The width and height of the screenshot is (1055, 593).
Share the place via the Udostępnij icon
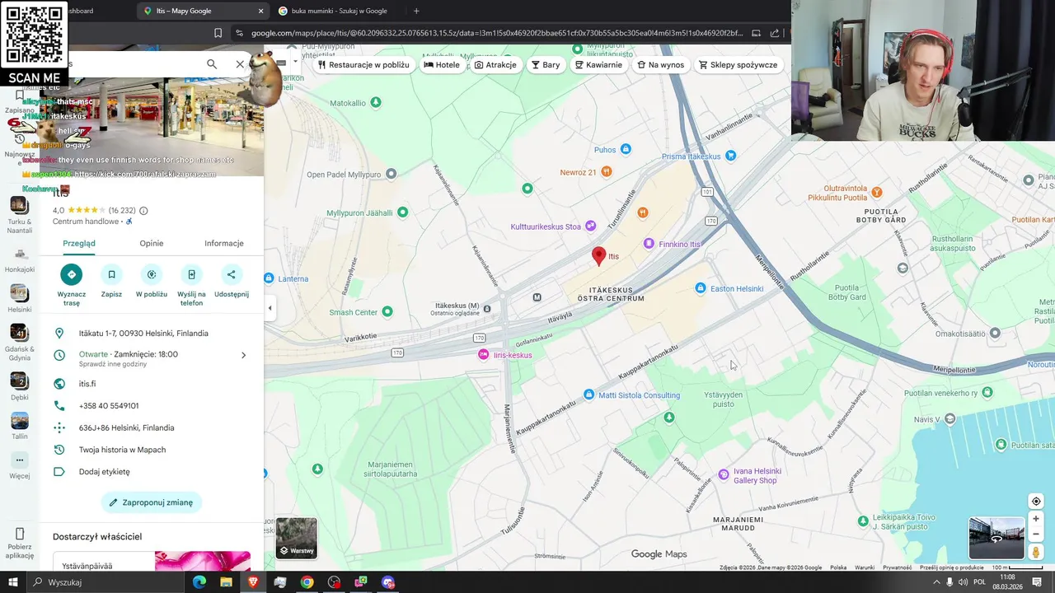coord(231,274)
